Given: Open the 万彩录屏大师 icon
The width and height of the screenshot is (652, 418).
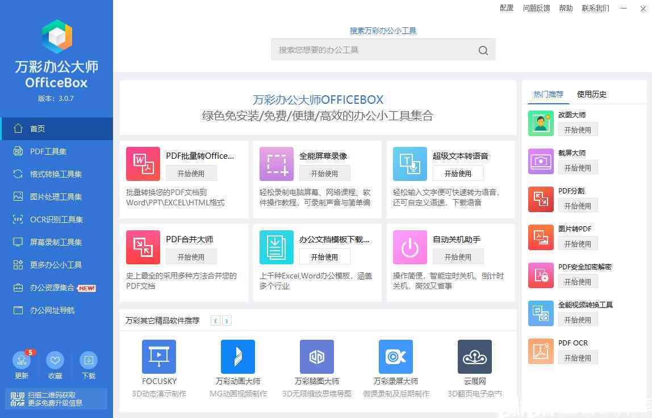Looking at the screenshot, I should point(396,357).
